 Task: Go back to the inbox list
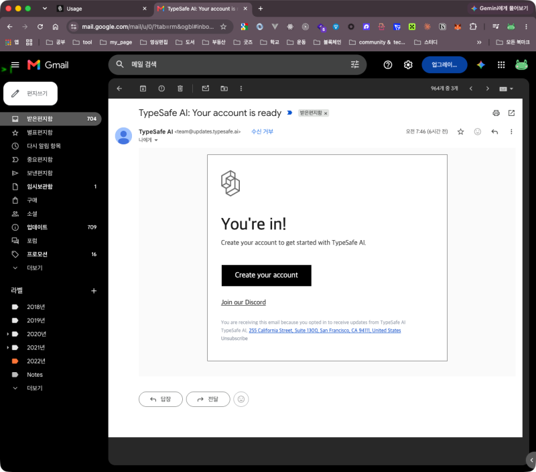[119, 88]
